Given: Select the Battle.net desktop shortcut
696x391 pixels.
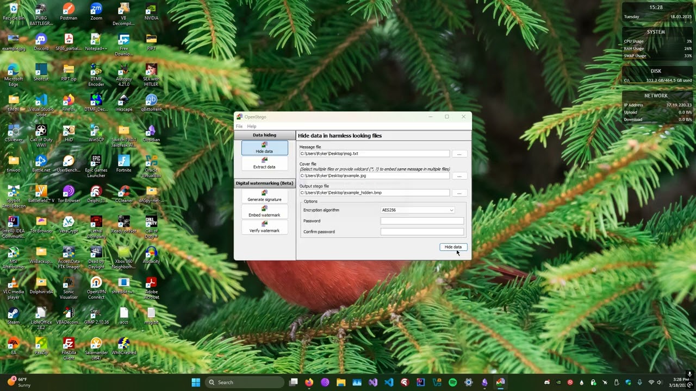Looking at the screenshot, I should coord(41,164).
